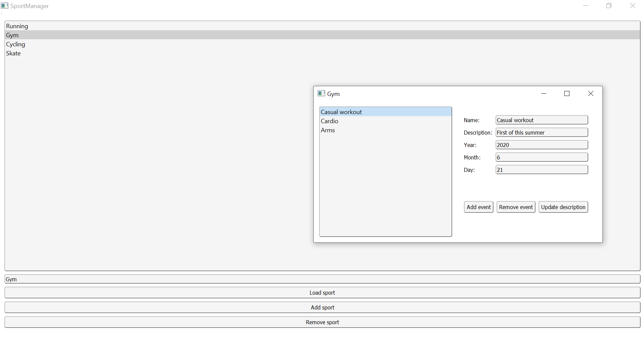642x341 pixels.
Task: Click the SportManager application icon in title bar
Action: [5, 6]
